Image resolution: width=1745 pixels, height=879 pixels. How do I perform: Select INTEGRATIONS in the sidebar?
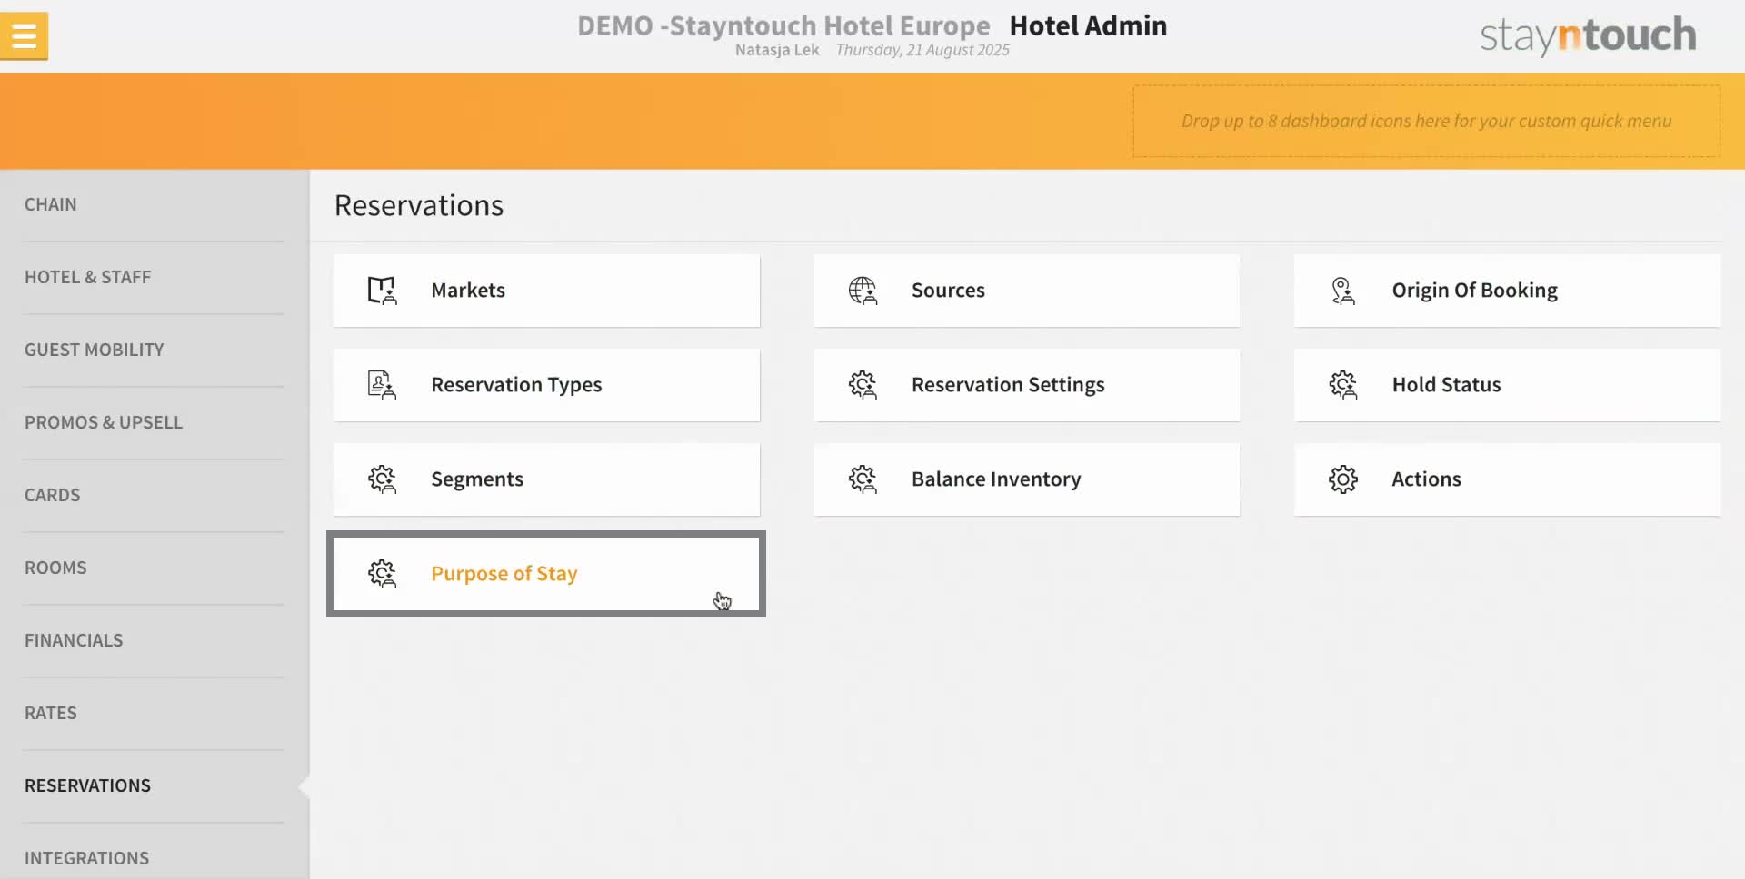click(87, 859)
